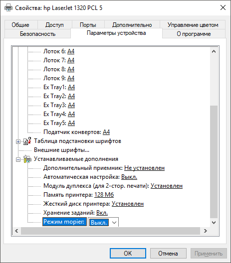Screen dimensions: 231x263
Task: Click the installable options printer icon
Action: 27,159
